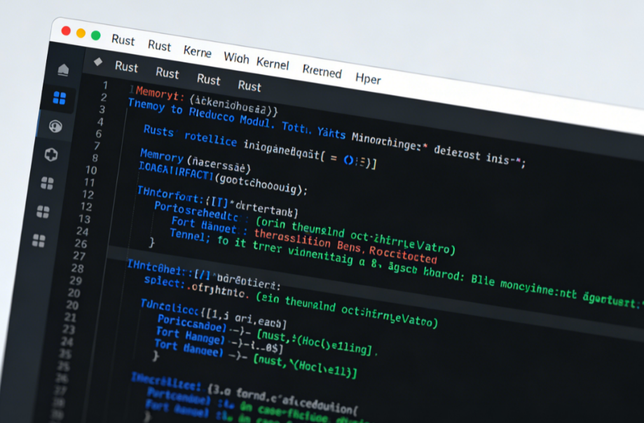Click "Rusts" at the start of line 4
Screen dimensions: 644x423
[158, 131]
